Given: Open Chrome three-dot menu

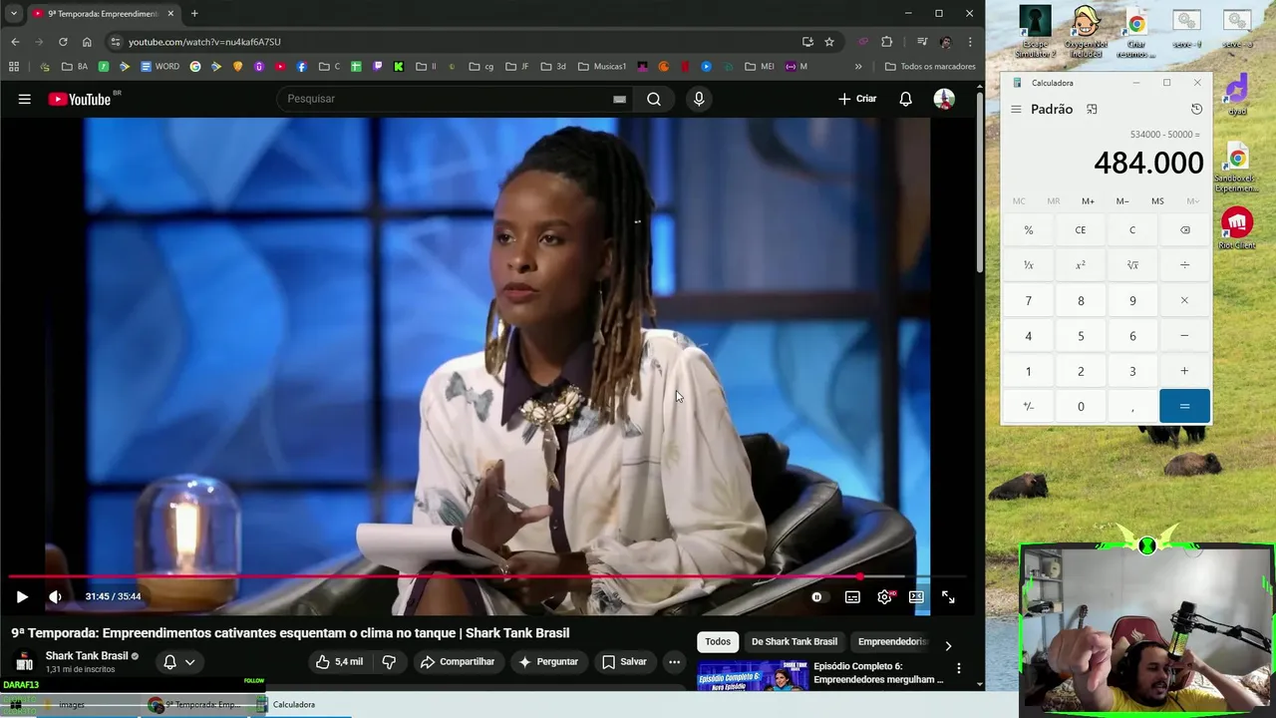Looking at the screenshot, I should click(x=970, y=42).
